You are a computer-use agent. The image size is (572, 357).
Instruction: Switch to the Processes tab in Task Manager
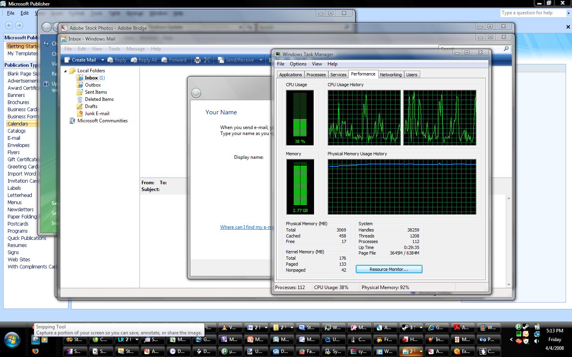tap(316, 75)
